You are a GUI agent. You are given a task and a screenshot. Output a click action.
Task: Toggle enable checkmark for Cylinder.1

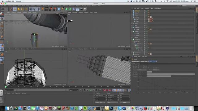(x=147, y=11)
